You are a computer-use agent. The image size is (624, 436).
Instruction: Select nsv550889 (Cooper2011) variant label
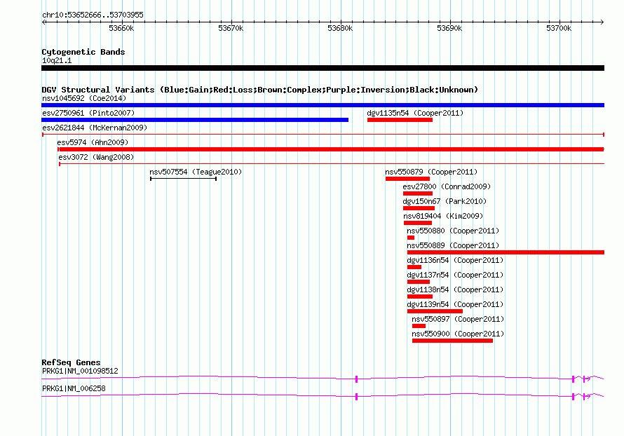click(x=453, y=245)
